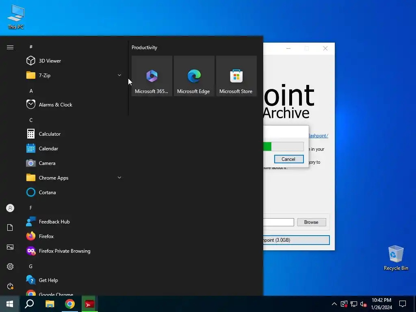
Task: Open Pictures from Start sidebar
Action: pyautogui.click(x=10, y=247)
